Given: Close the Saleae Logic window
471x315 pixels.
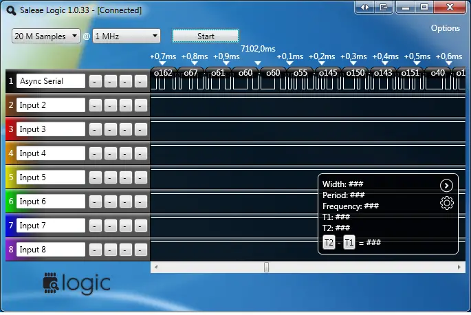Looking at the screenshot, I should (450, 7).
